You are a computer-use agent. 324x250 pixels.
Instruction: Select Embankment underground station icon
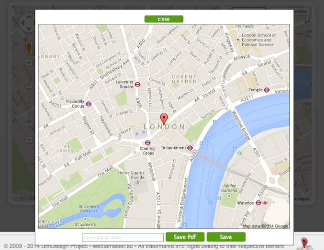point(190,148)
